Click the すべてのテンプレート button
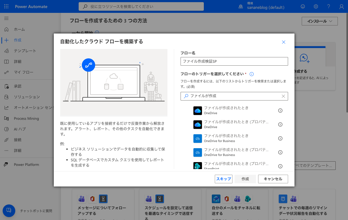 tap(315, 165)
